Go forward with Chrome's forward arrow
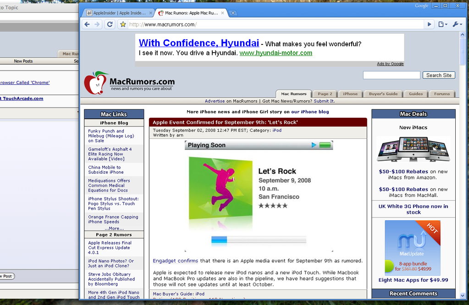 click(x=97, y=24)
